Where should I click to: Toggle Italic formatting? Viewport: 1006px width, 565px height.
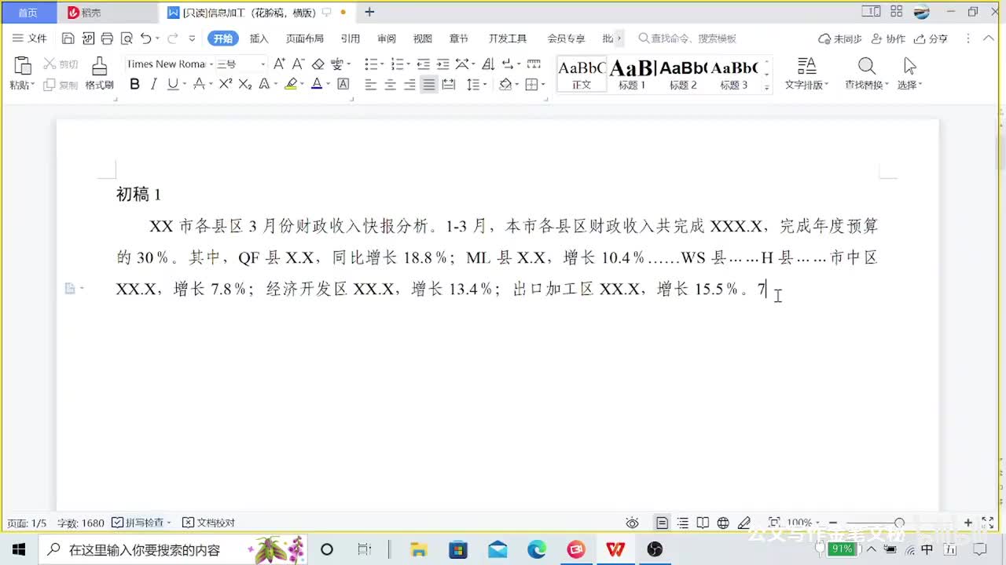coord(154,84)
